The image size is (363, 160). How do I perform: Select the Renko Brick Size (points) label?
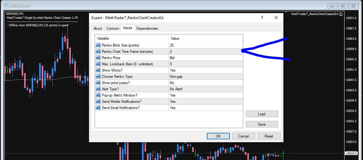(121, 45)
